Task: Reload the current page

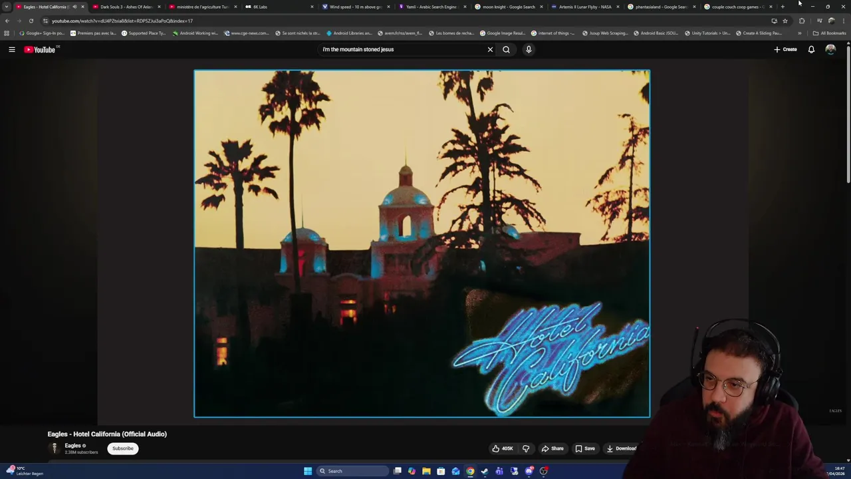Action: [31, 21]
